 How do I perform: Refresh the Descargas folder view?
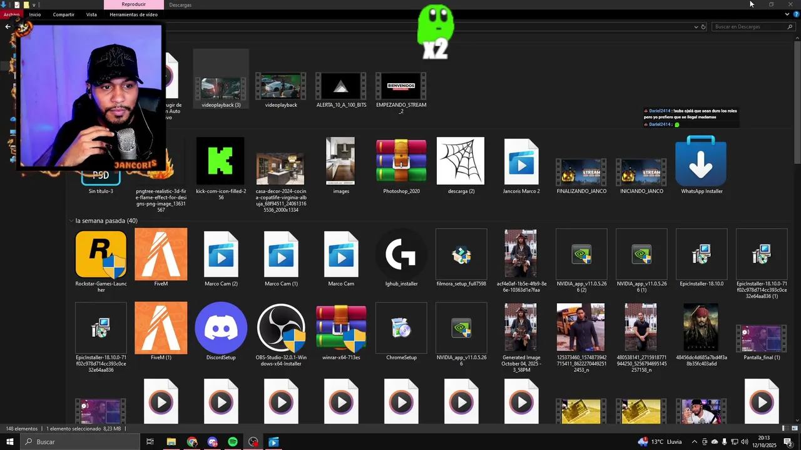tap(703, 27)
